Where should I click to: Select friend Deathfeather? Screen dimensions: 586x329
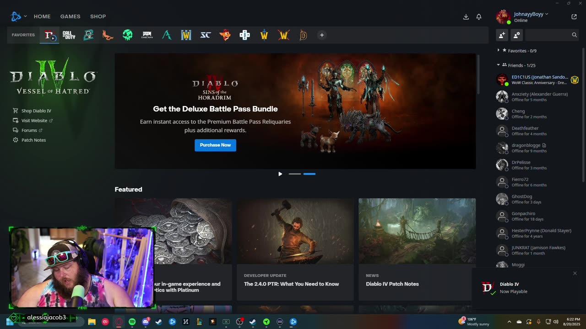pyautogui.click(x=538, y=131)
